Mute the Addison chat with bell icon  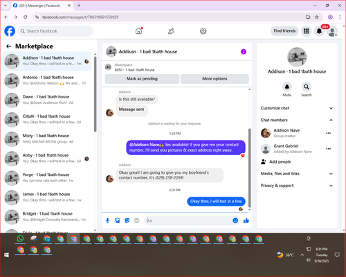[287, 87]
